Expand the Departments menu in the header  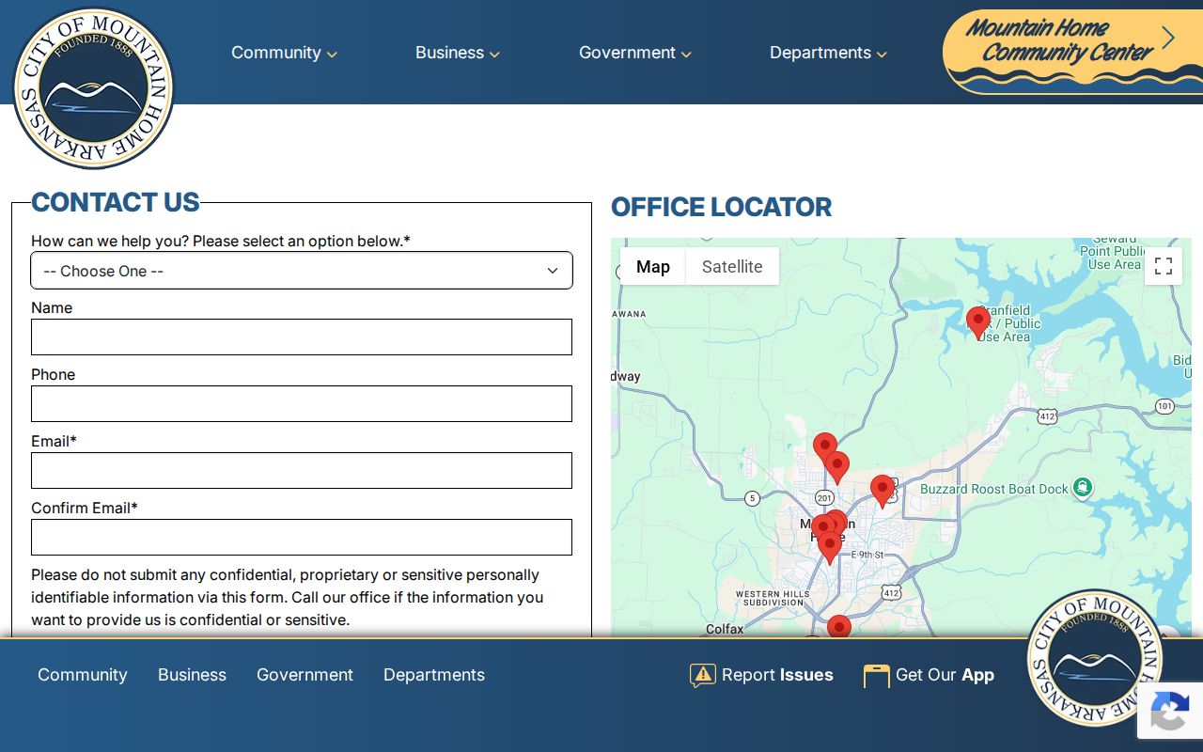tap(828, 53)
